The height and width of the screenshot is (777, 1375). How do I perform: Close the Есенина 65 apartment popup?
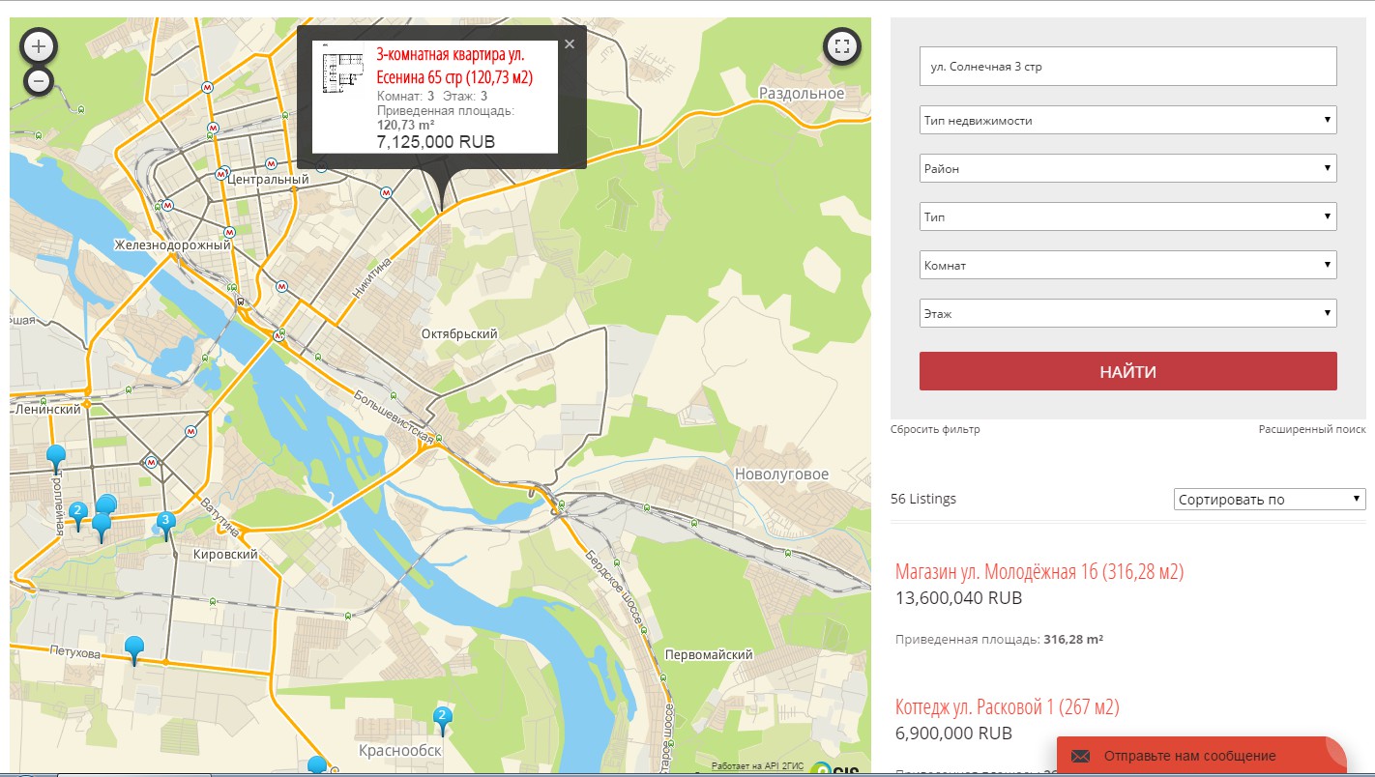tap(570, 43)
